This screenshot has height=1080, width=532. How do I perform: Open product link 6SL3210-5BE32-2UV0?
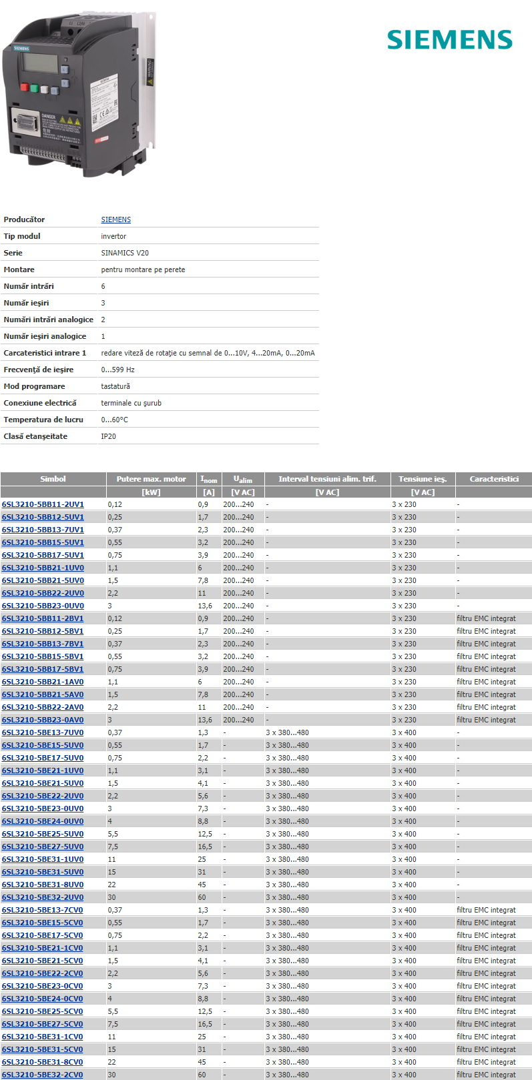(43, 897)
